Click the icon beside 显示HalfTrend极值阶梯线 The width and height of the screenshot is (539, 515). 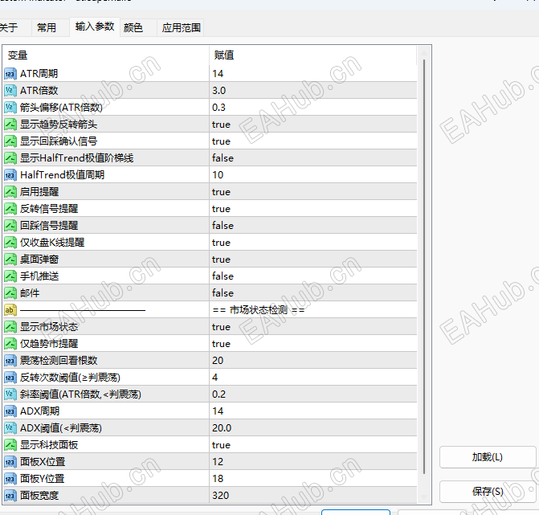point(10,158)
